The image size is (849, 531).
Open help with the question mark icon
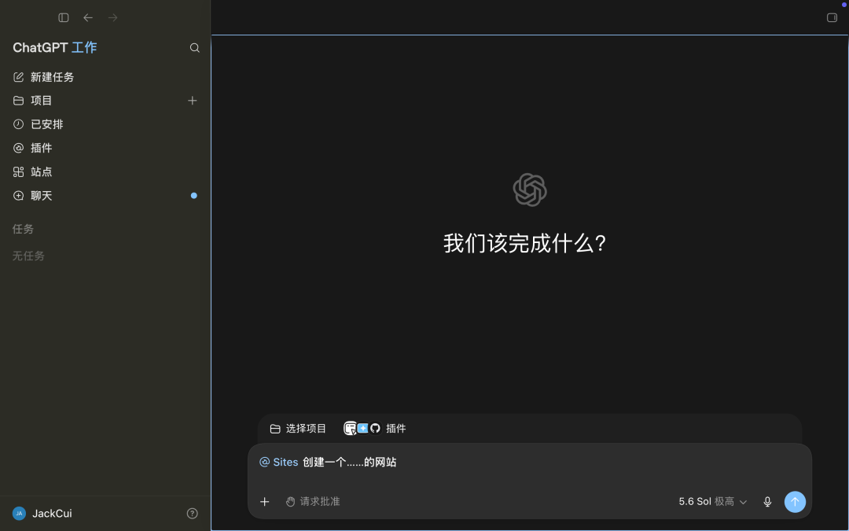coord(193,513)
